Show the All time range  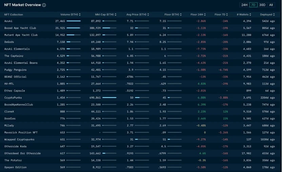coord(271,5)
